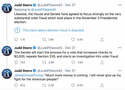The image size is (125, 90).
Task: Open more options on Section 230 tweet
Action: click(x=120, y=48)
